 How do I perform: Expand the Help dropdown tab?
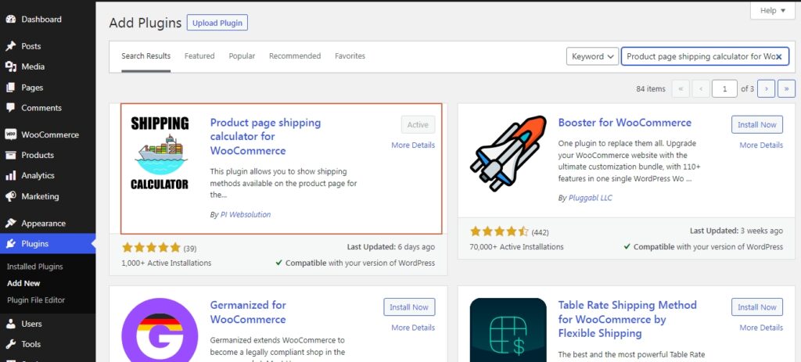(772, 11)
